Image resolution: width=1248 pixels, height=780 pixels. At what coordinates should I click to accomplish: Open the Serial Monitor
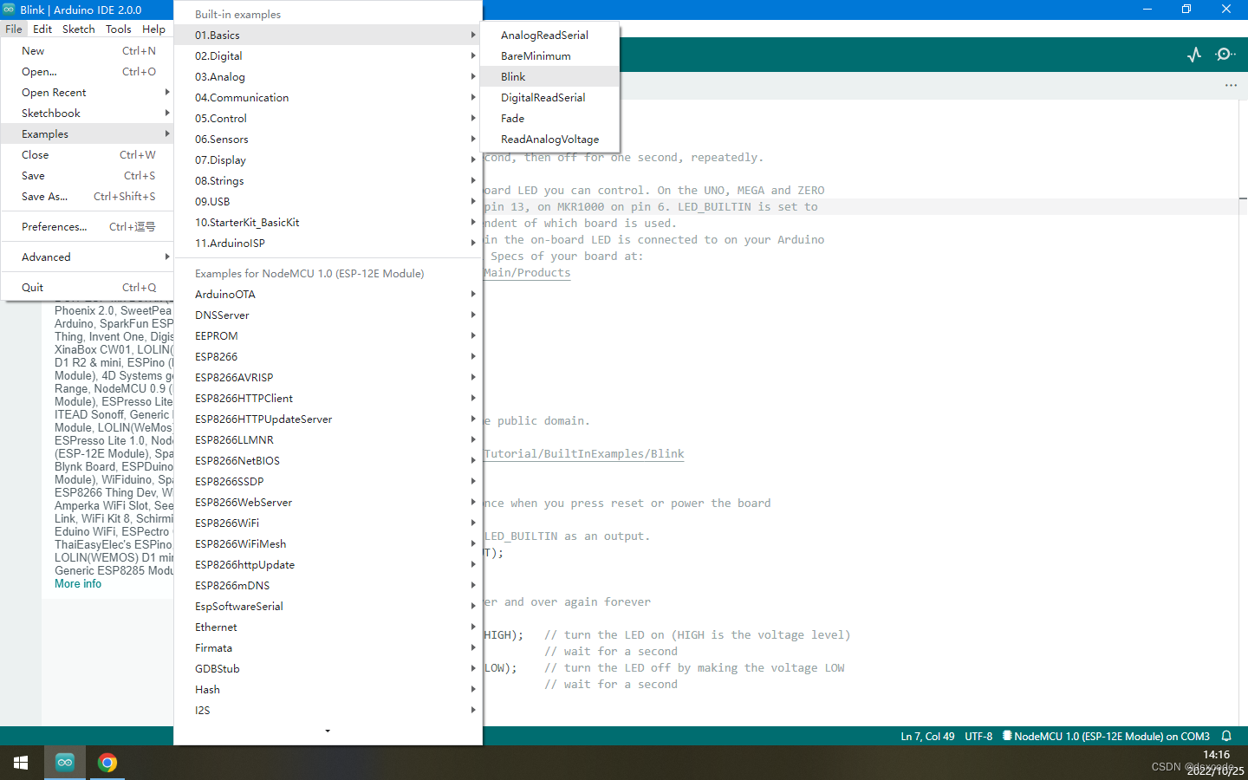[x=1225, y=54]
